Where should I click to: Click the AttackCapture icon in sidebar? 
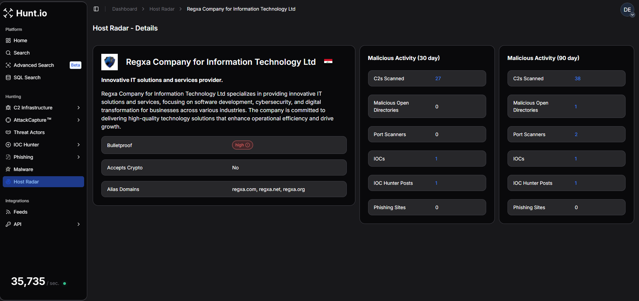8,120
